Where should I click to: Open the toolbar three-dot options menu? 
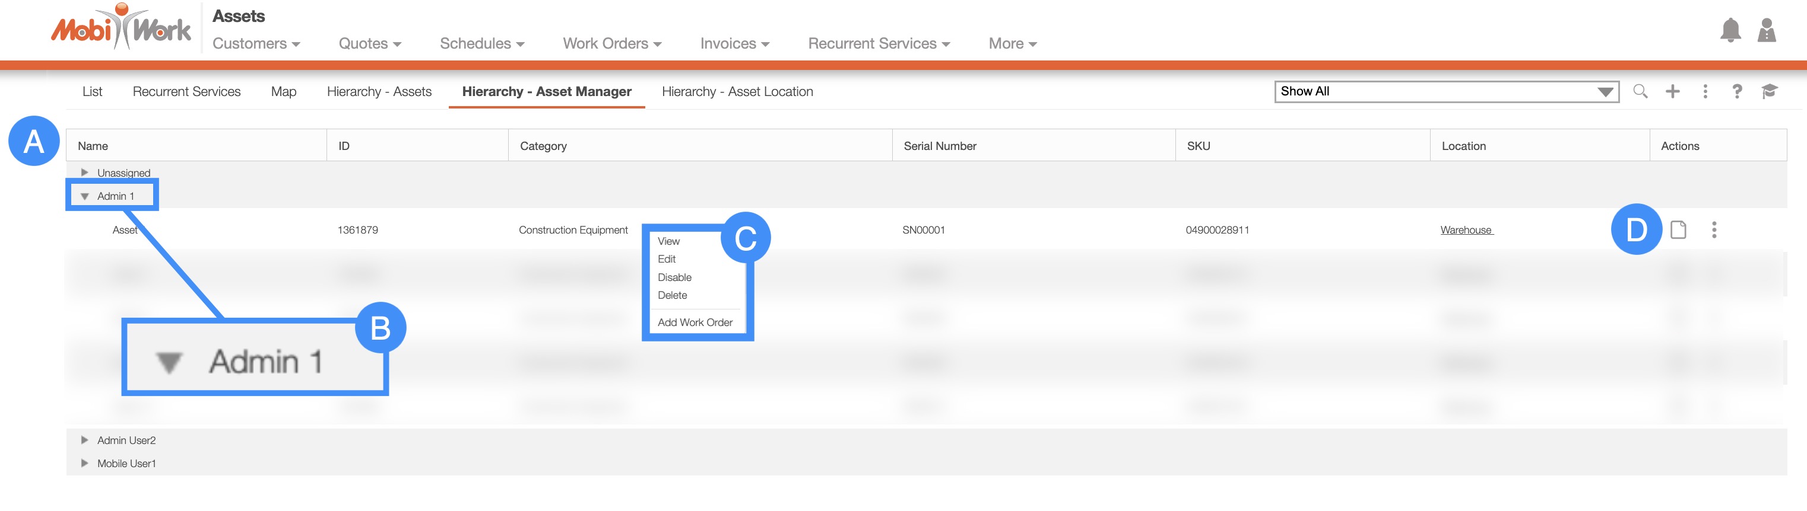tap(1704, 91)
